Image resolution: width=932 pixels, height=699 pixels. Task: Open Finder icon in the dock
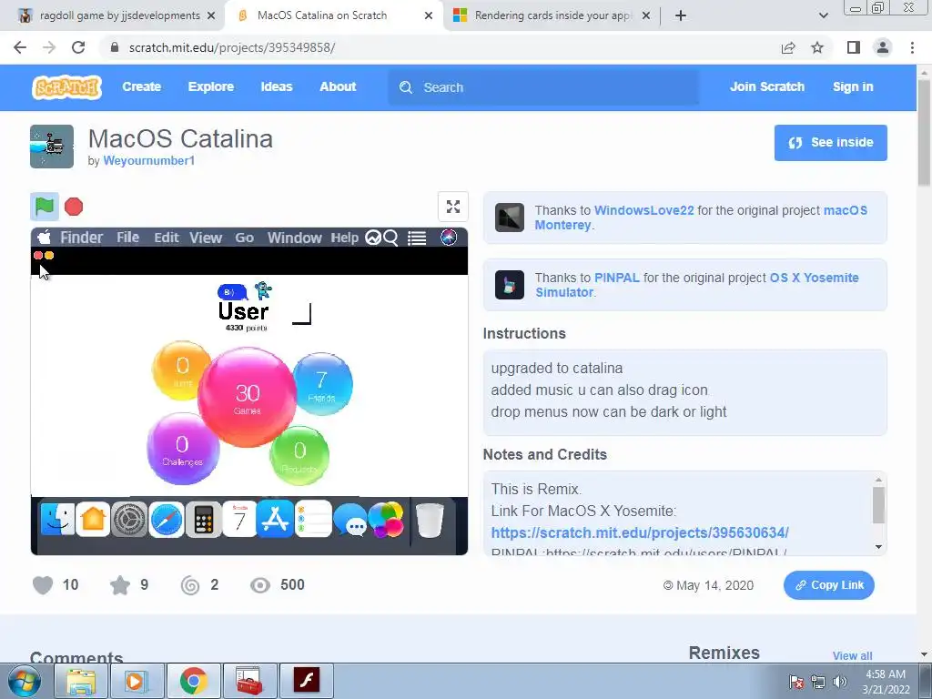click(57, 520)
